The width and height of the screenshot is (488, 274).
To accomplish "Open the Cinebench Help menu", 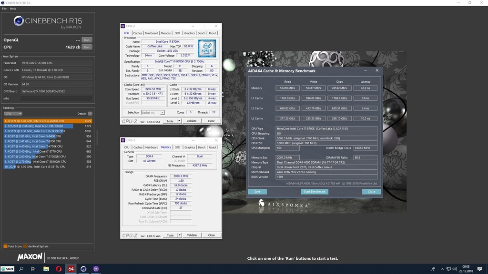I will [x=13, y=9].
